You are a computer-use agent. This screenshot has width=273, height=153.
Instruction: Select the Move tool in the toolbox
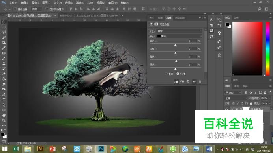(x=4, y=22)
